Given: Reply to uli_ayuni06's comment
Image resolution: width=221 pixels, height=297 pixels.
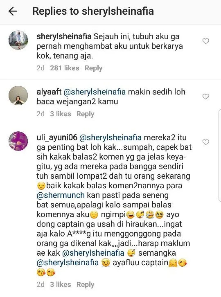Looking at the screenshot, I should click(85, 284).
